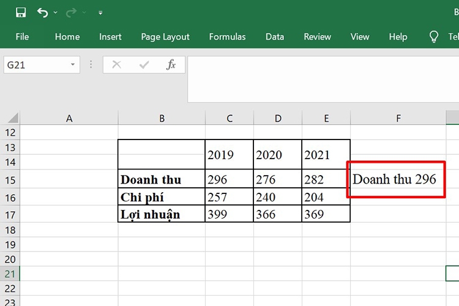Screen dimensions: 459x306
Task: Click the cell containing 2021
Action: [326, 154]
